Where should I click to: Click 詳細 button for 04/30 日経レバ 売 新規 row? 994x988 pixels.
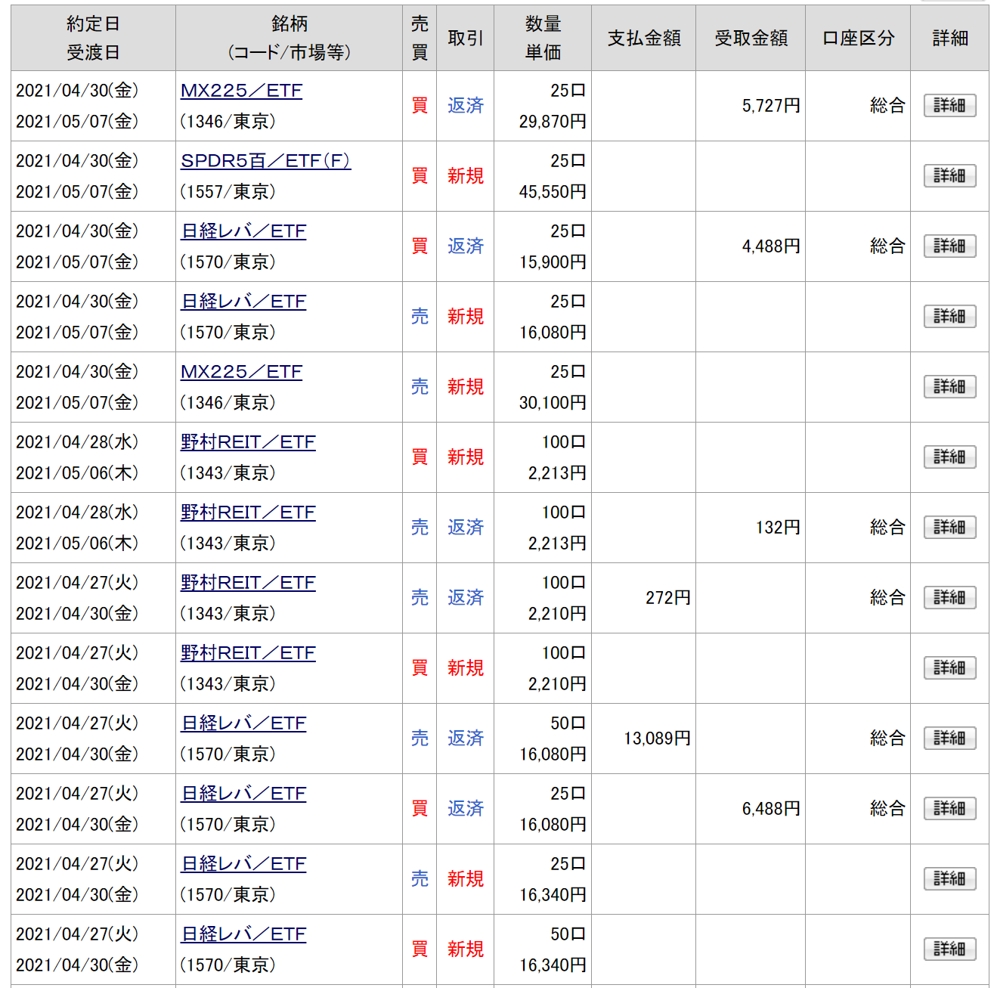(x=949, y=317)
